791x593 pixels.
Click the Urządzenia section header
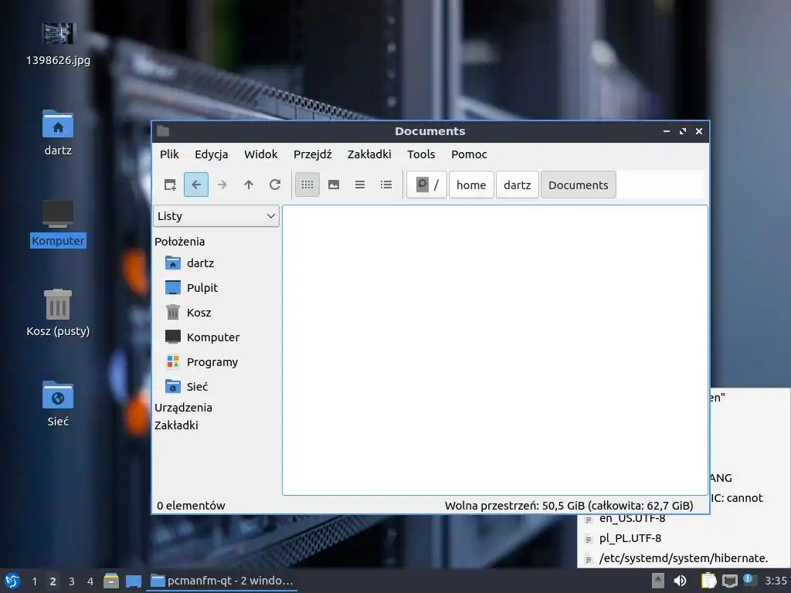tap(183, 408)
